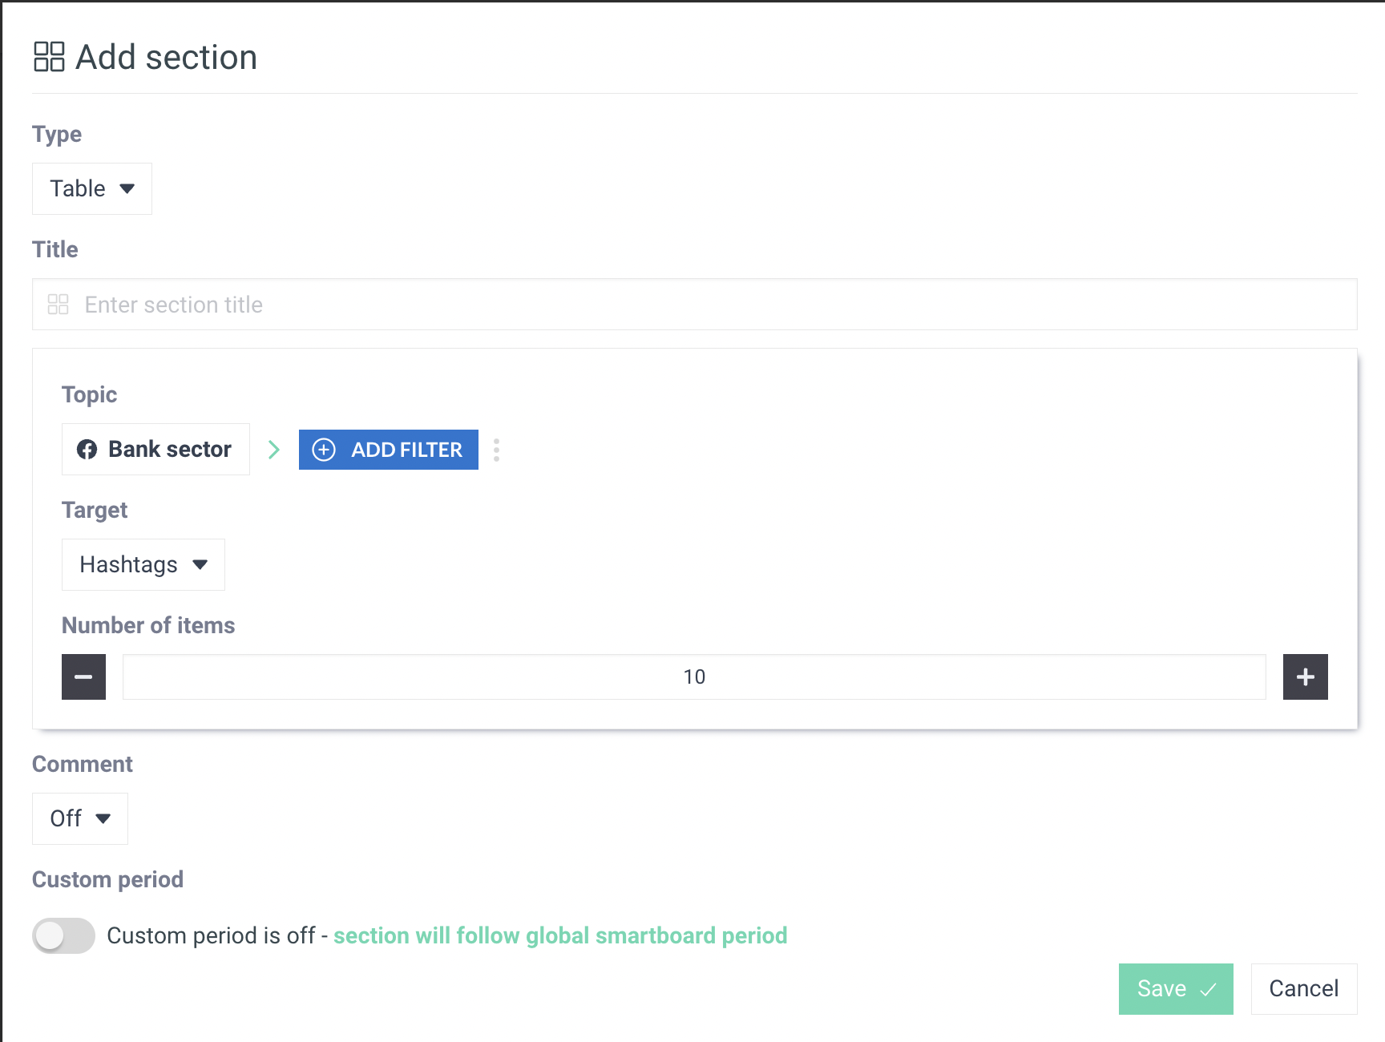Click the plus circle icon in Add Filter
This screenshot has height=1042, width=1385.
click(324, 450)
